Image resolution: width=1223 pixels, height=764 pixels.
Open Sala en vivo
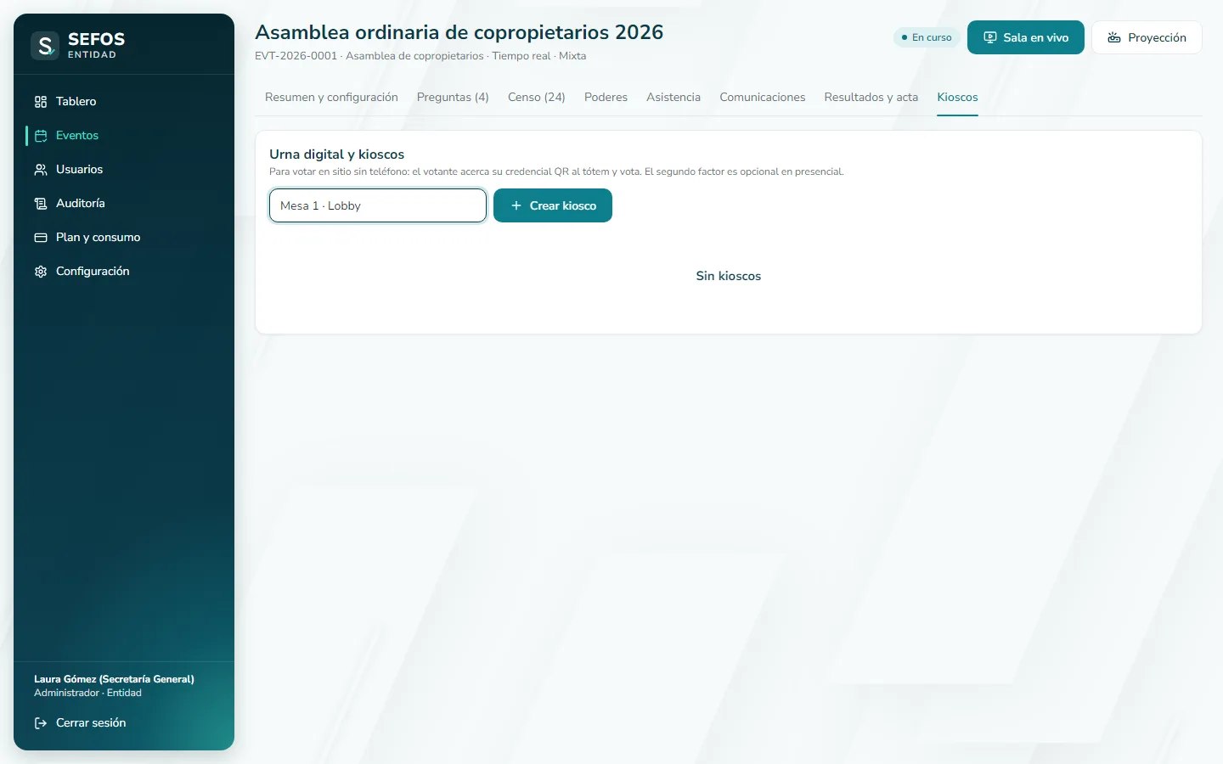(x=1026, y=37)
